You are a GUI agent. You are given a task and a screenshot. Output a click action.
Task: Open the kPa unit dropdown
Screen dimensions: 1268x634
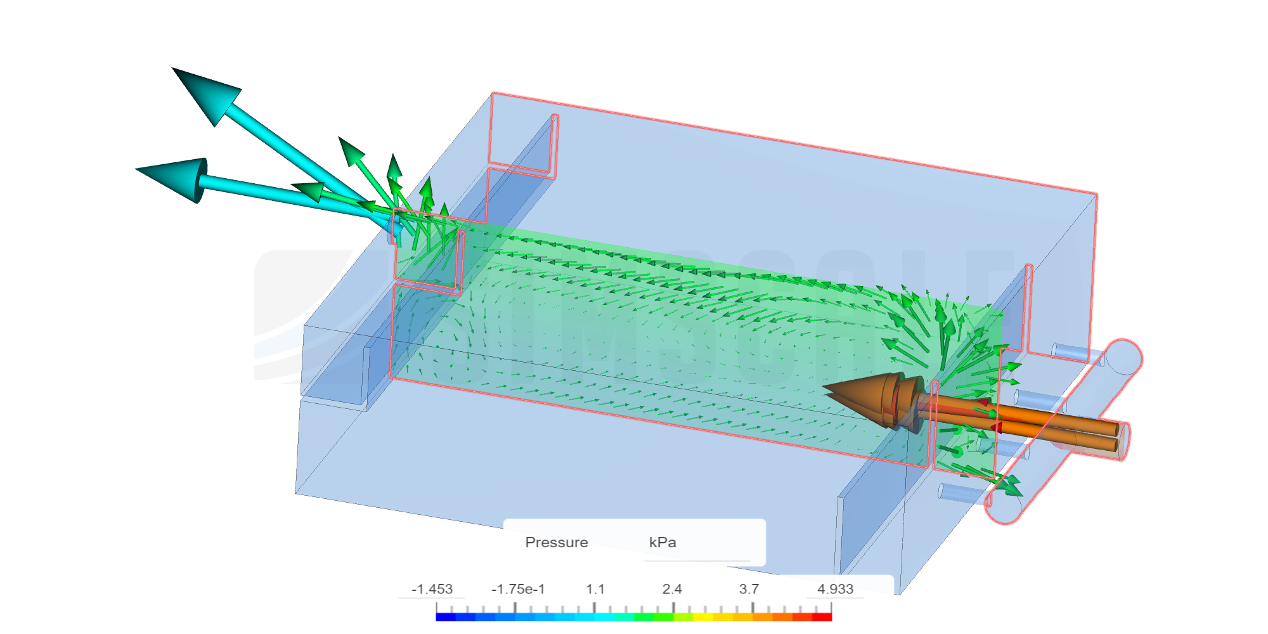[x=697, y=543]
